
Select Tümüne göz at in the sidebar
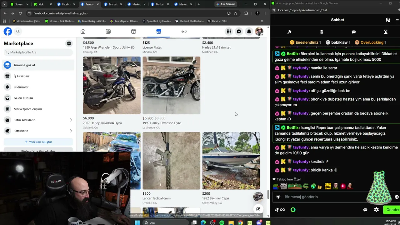pos(39,65)
